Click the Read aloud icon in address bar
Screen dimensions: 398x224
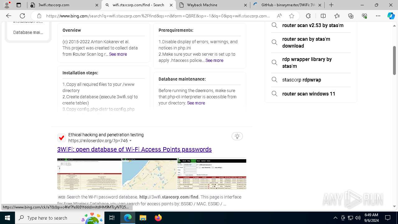pos(279,16)
